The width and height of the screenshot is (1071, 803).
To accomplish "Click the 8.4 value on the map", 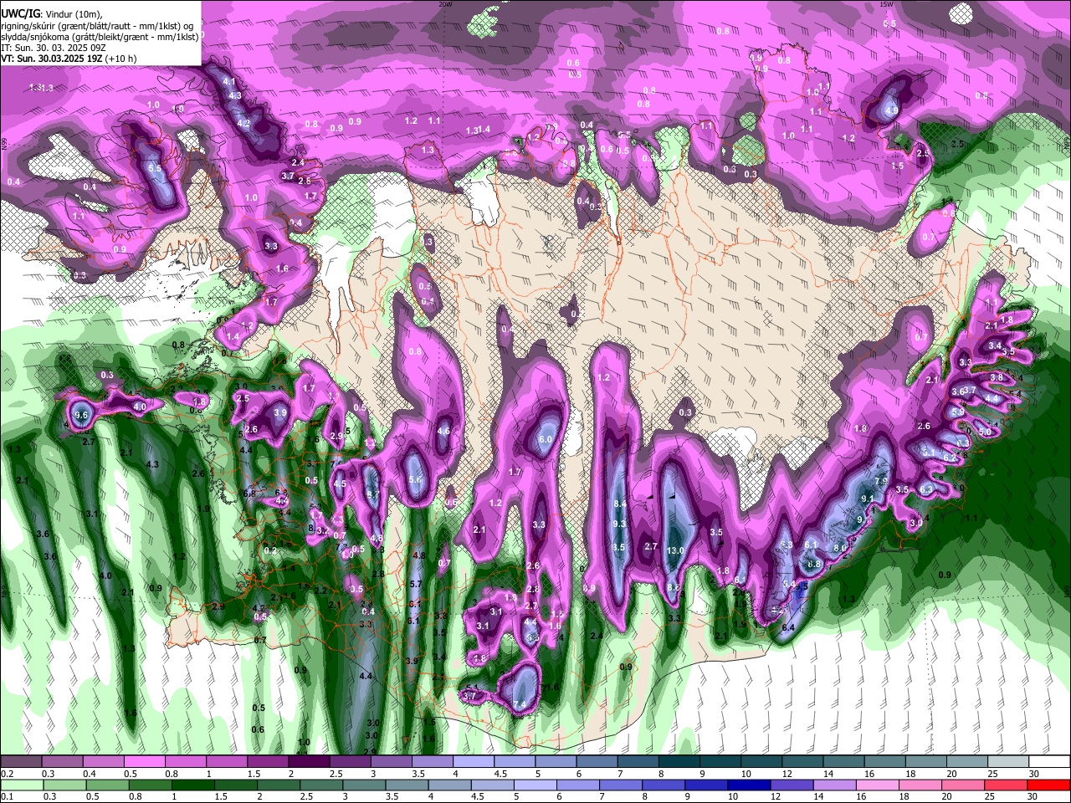I will pyautogui.click(x=620, y=504).
